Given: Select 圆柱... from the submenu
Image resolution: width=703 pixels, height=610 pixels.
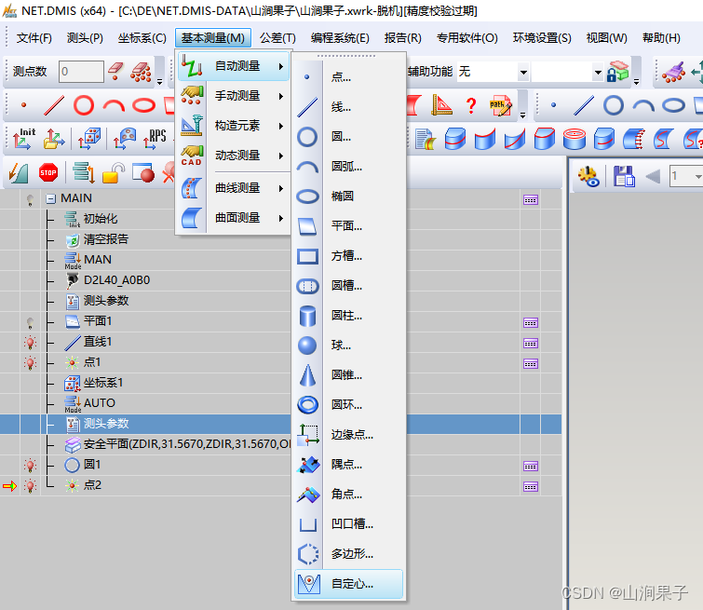Looking at the screenshot, I should [x=348, y=316].
